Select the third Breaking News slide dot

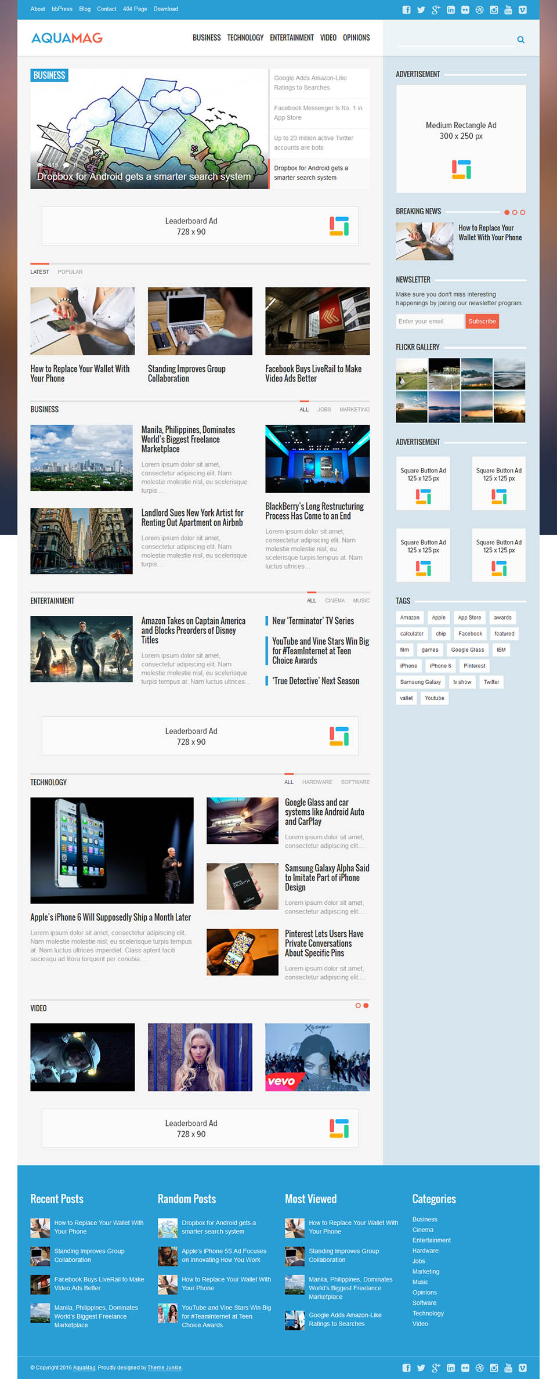522,212
